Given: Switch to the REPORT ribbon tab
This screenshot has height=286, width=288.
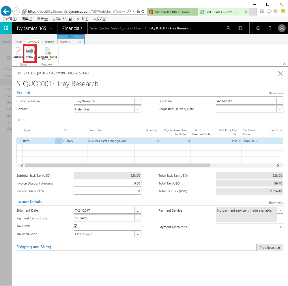Looking at the screenshot, I should click(49, 42).
